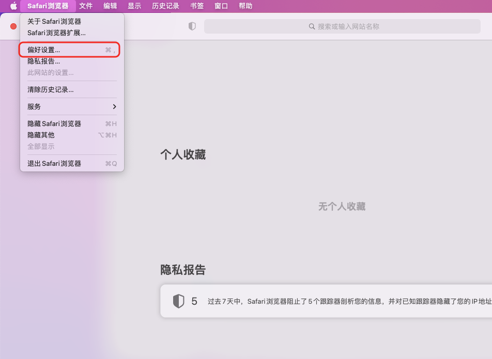
Task: Click the privacy shield icon in toolbar
Action: pyautogui.click(x=192, y=26)
